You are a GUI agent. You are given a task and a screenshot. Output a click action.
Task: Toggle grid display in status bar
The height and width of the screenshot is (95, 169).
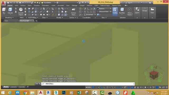tap(93, 87)
